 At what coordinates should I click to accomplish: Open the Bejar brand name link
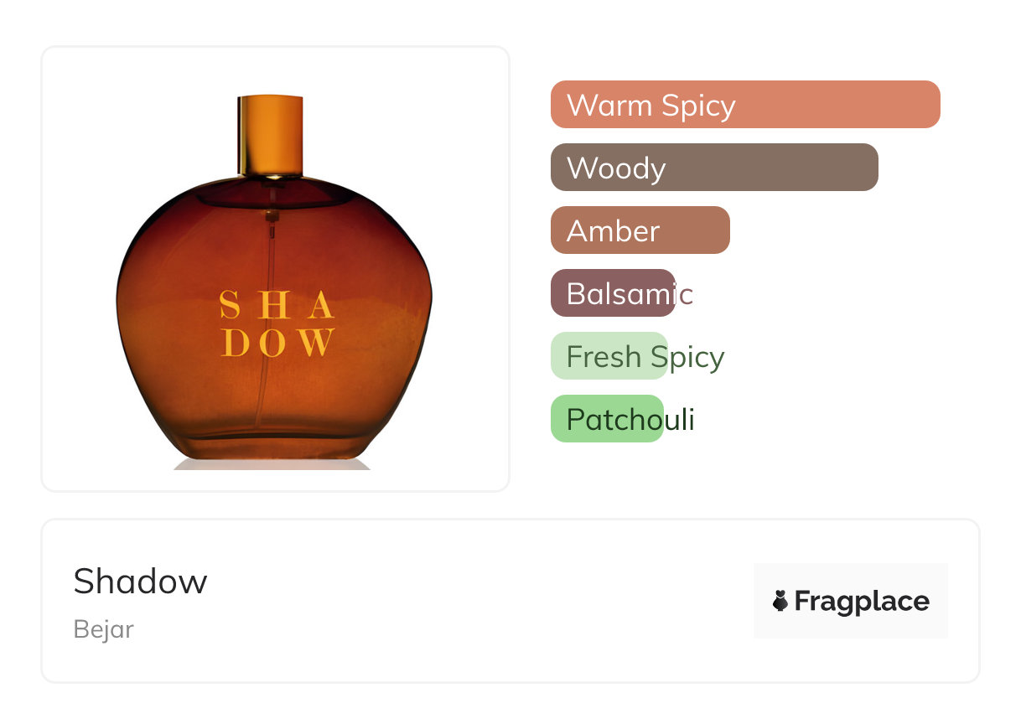[103, 629]
